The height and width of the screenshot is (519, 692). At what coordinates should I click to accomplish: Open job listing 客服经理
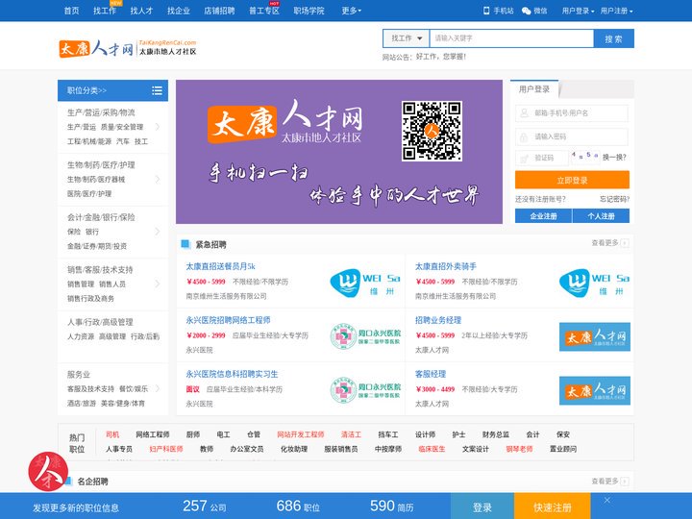click(431, 374)
